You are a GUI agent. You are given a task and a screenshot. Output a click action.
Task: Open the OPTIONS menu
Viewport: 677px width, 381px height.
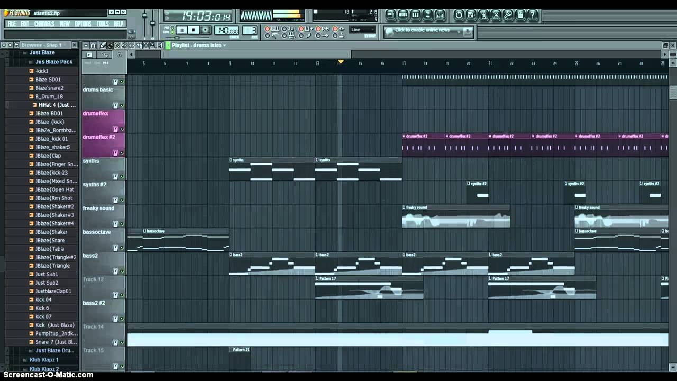pos(83,24)
